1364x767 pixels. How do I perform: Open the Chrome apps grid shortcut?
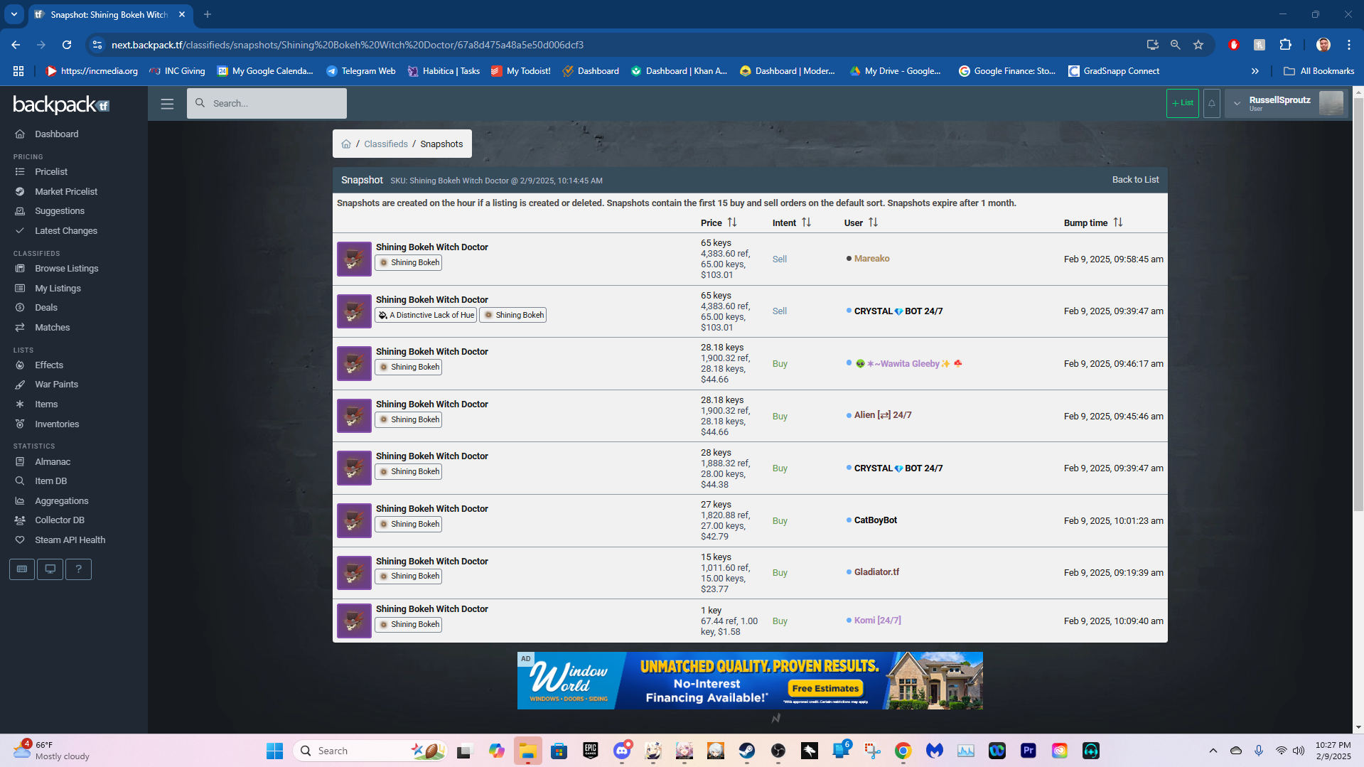pos(18,71)
